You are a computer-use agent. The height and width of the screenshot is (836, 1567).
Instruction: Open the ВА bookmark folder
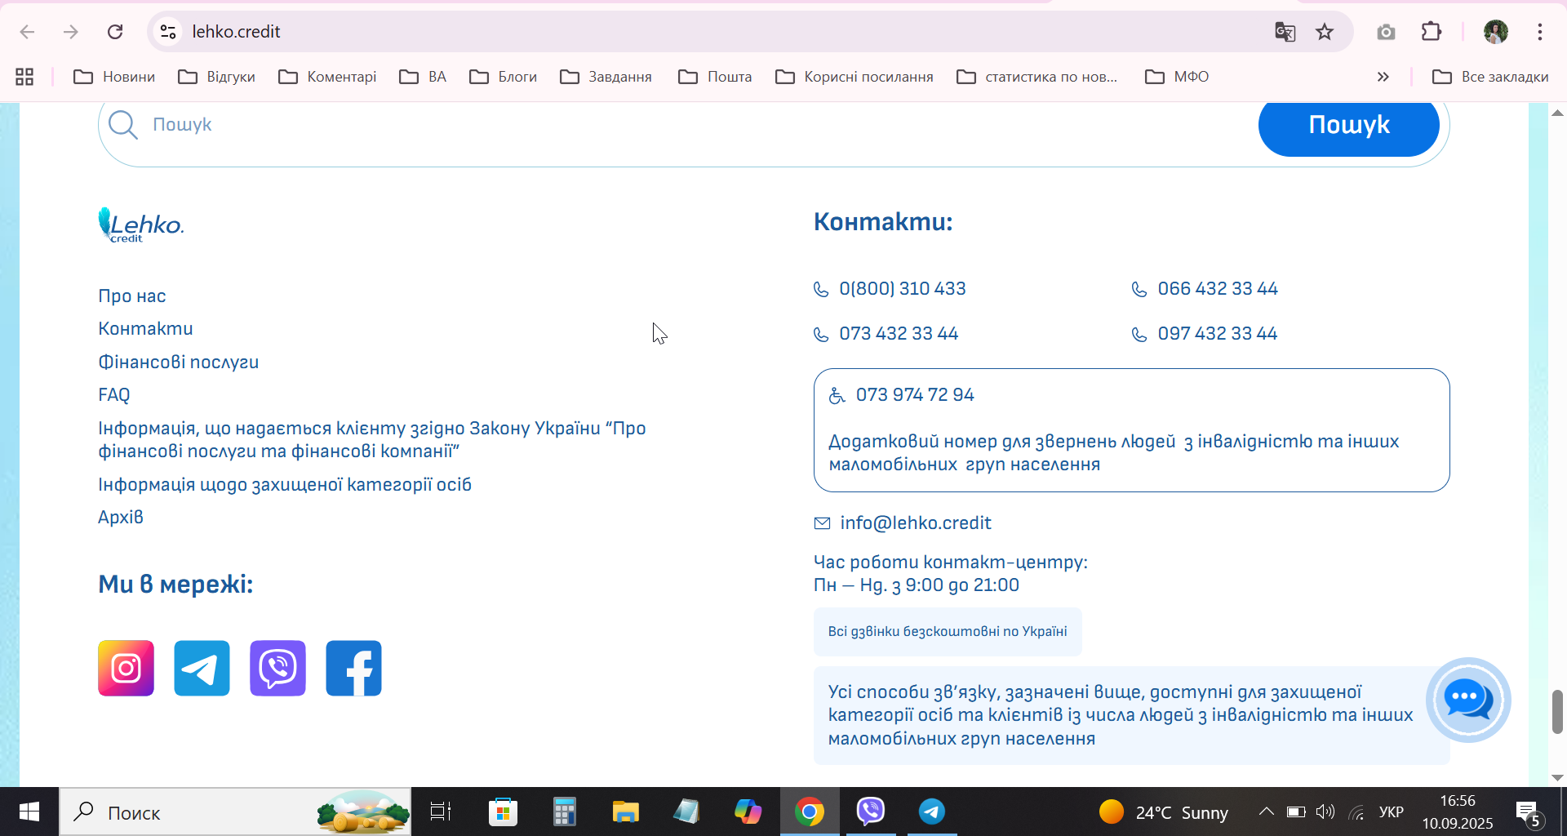(x=423, y=77)
